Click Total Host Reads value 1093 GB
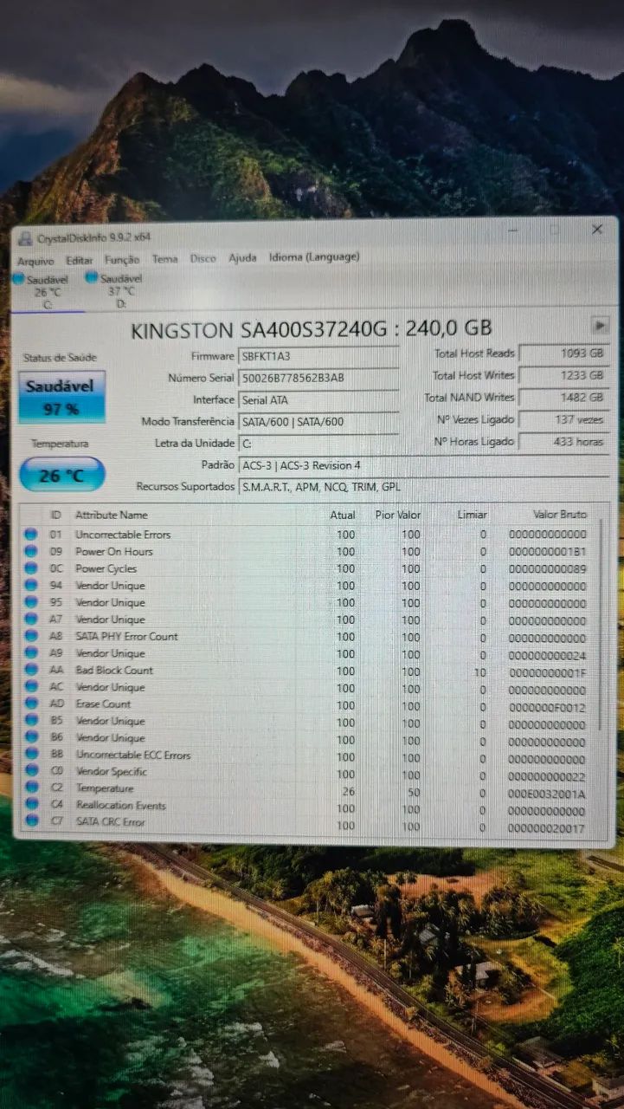This screenshot has height=1109, width=624. (x=563, y=353)
